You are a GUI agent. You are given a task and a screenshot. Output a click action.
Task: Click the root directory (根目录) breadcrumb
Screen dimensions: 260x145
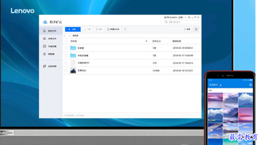[75, 36]
